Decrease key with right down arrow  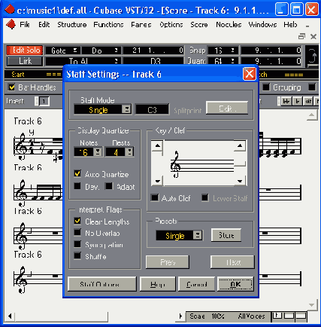click(240, 181)
